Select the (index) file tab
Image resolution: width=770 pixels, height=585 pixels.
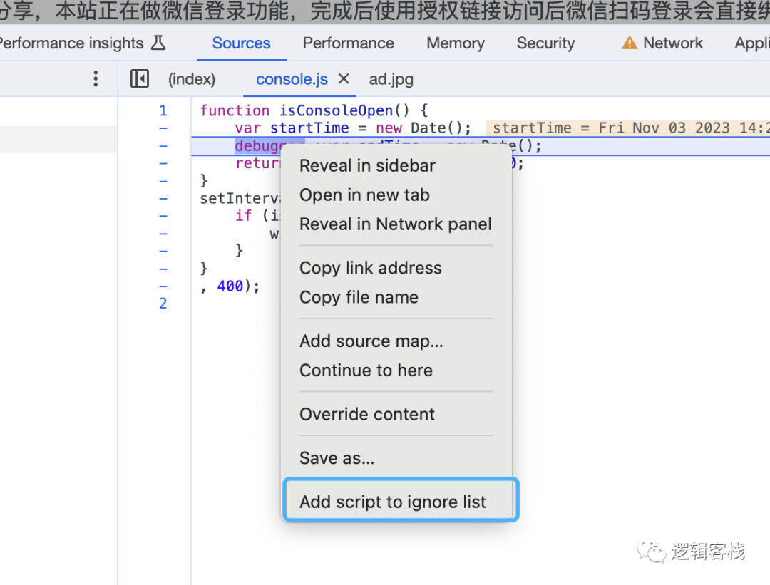(x=191, y=79)
